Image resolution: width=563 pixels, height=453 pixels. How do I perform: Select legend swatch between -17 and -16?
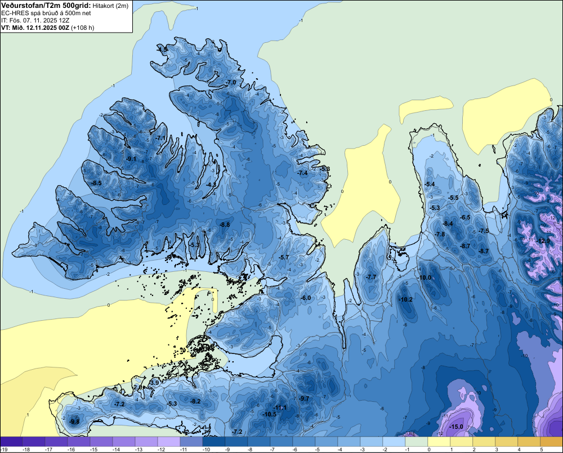point(56,442)
